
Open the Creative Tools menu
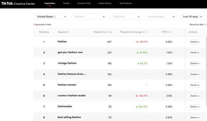click(x=84, y=3)
